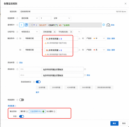Click help icon next to 恢复通知
Image resolution: width=129 pixels, height=127 pixels.
(x=17, y=100)
